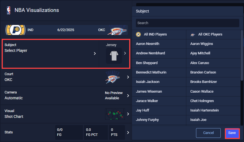
Task: Click the OKC Thunder logo in game header
Action: tap(117, 30)
